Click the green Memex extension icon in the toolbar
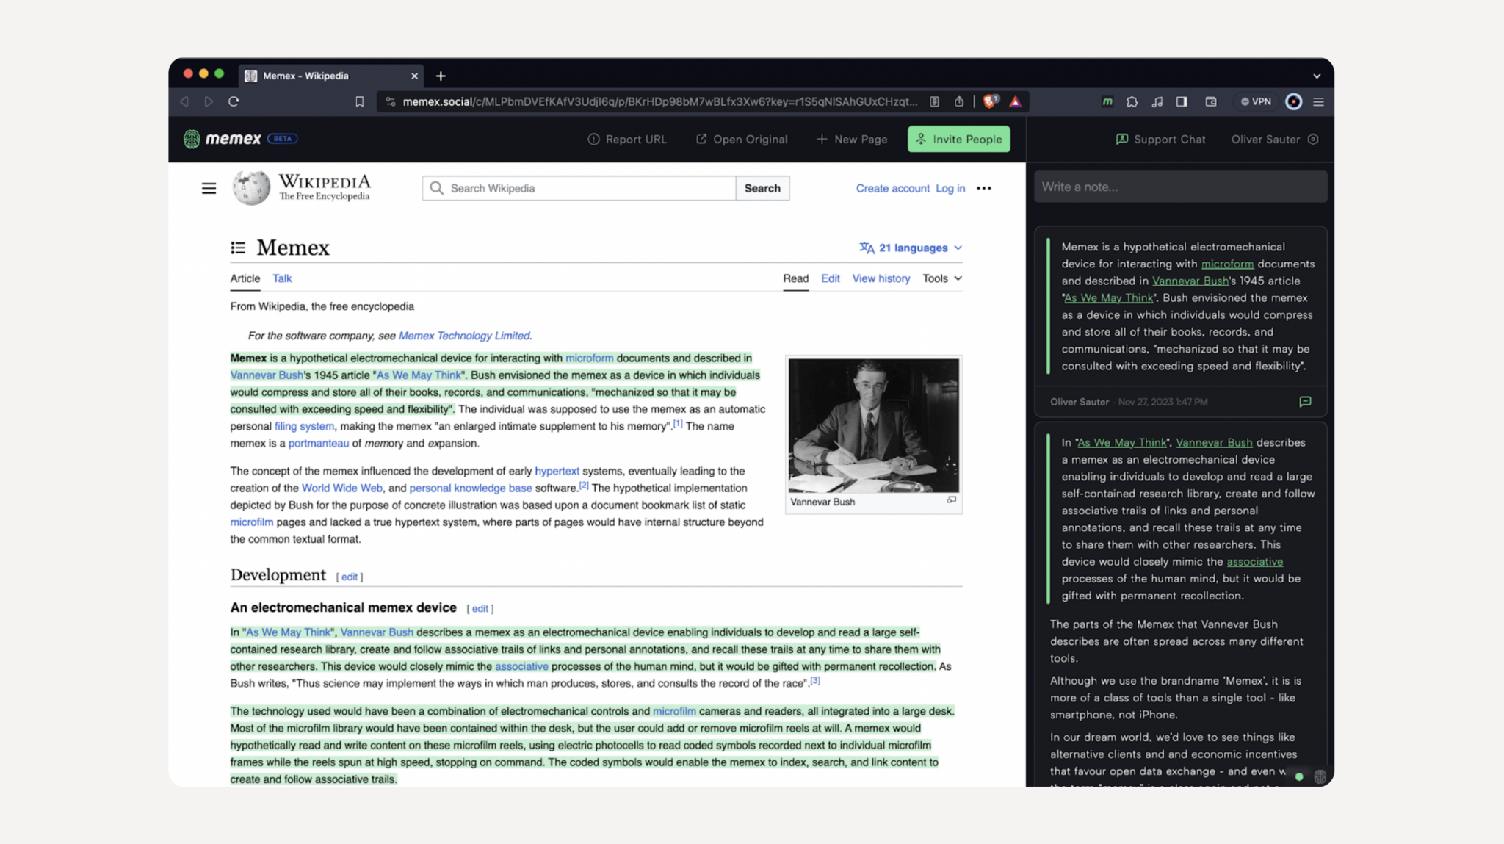This screenshot has height=844, width=1504. (x=1107, y=101)
